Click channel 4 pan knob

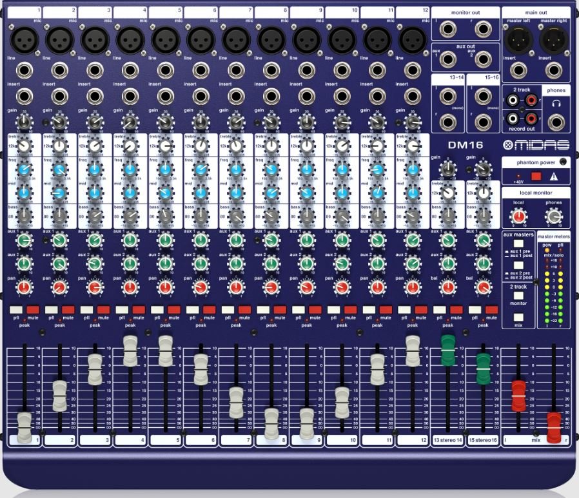(x=130, y=287)
